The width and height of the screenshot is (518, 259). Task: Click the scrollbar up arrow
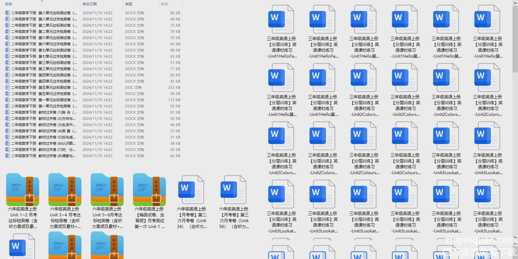(x=515, y=3)
